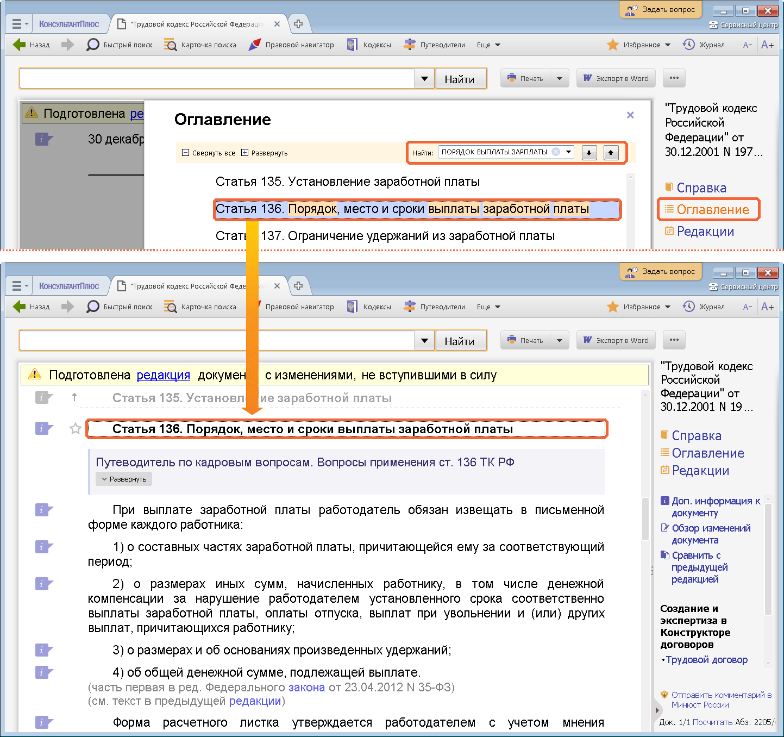
Task: Toggle bookmark star for Статья 136
Action: pos(76,429)
